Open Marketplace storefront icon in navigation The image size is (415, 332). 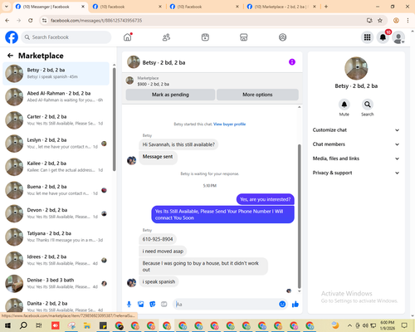tap(244, 37)
